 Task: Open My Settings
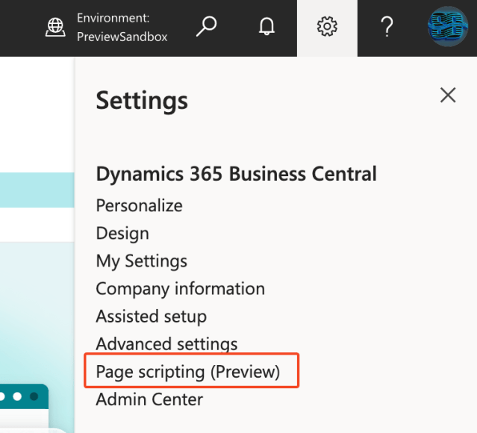coord(141,261)
